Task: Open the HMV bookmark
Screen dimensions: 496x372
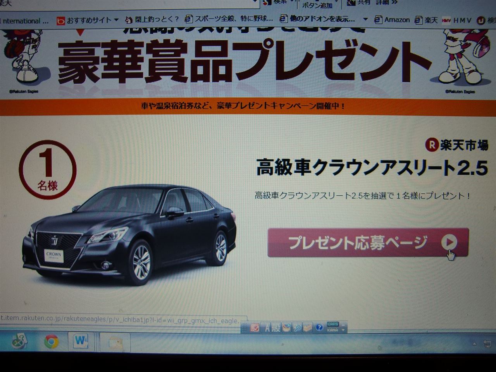Action: click(x=457, y=20)
